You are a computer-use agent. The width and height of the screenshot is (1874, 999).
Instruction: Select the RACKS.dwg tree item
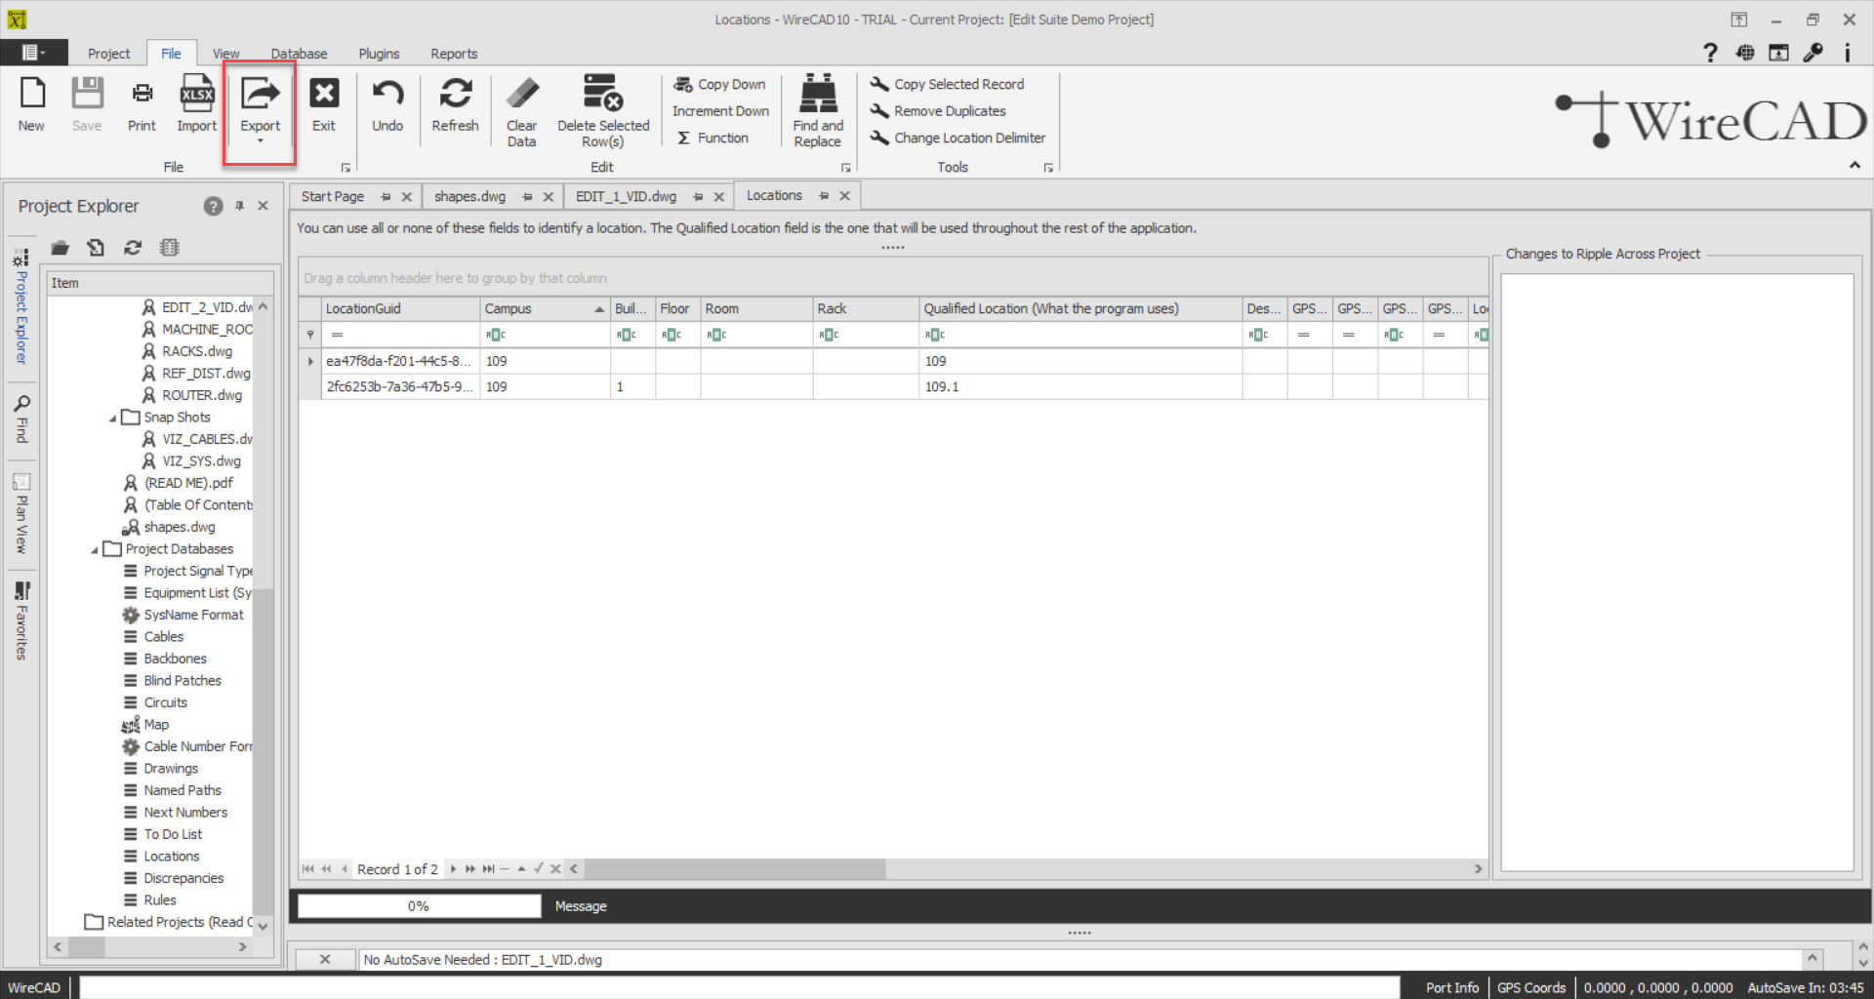coord(197,351)
